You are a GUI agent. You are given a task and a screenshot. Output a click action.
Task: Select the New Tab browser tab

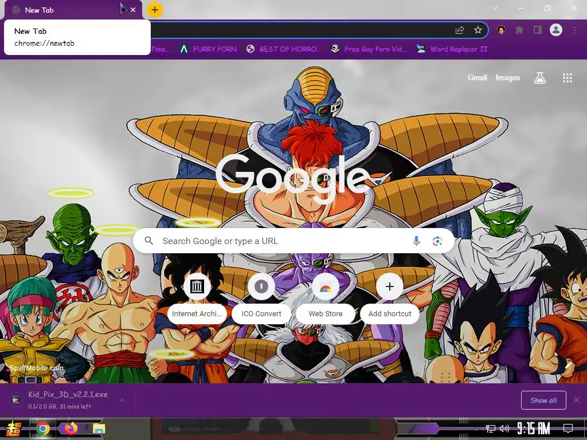(73, 10)
